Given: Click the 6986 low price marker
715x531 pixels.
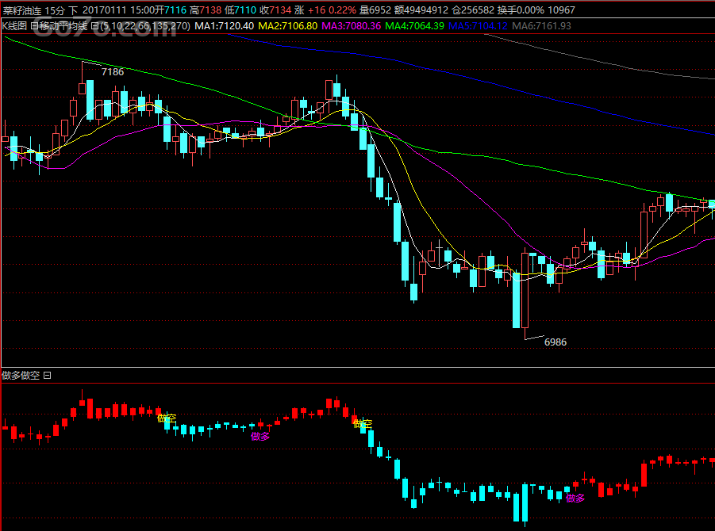Looking at the screenshot, I should click(555, 342).
